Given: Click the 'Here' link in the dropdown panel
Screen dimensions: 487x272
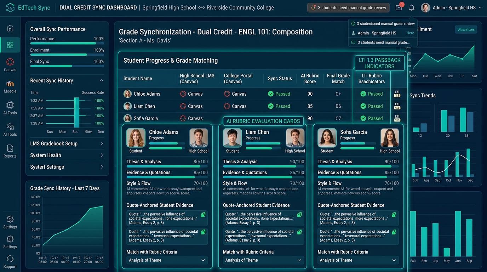Looking at the screenshot, I should 410,33.
